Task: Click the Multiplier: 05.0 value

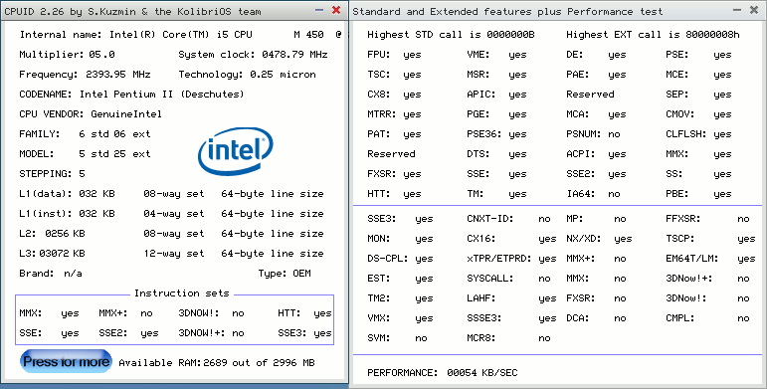Action: click(67, 55)
